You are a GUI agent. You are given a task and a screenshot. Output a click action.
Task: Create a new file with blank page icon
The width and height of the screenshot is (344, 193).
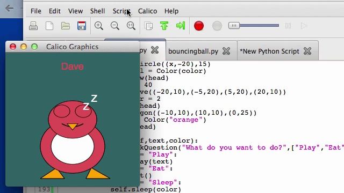[49, 26]
